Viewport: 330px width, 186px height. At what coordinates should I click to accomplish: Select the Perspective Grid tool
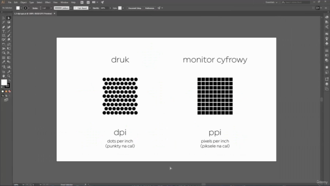[9, 53]
